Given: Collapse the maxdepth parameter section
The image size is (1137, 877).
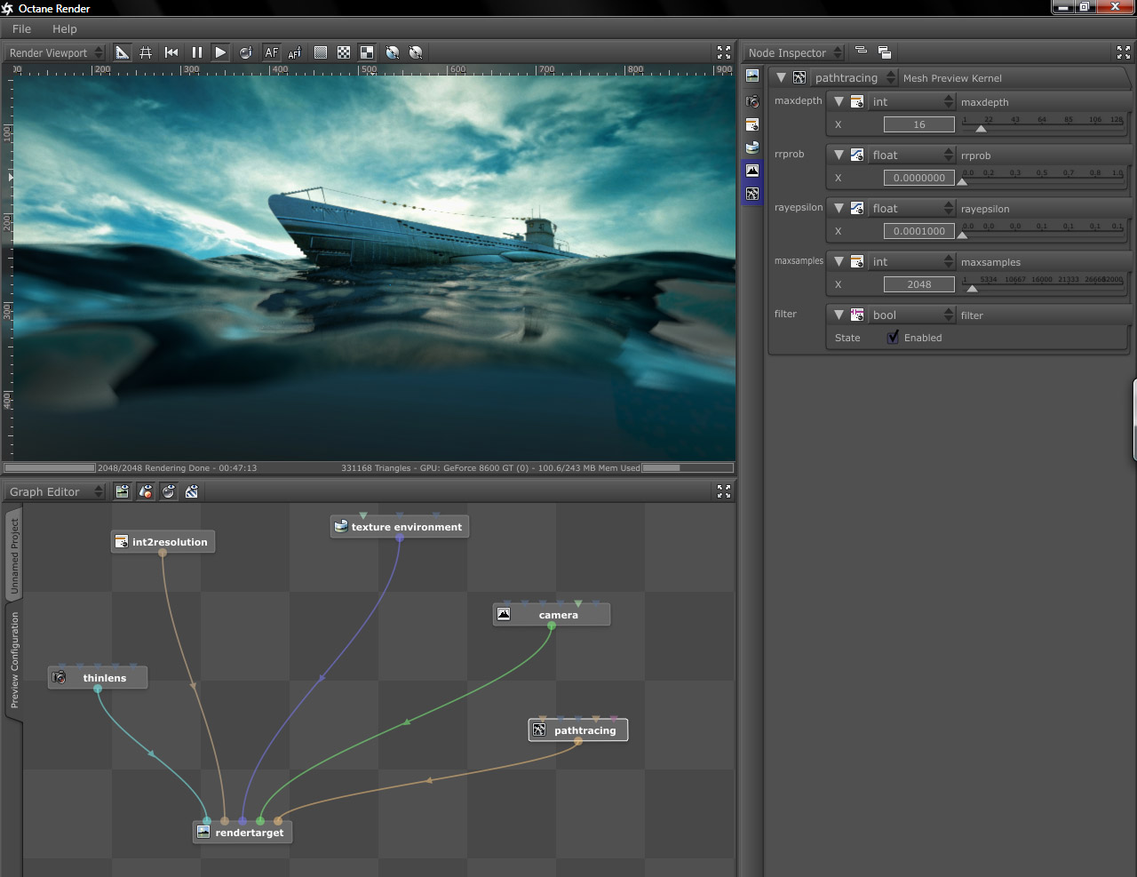Looking at the screenshot, I should pos(839,102).
